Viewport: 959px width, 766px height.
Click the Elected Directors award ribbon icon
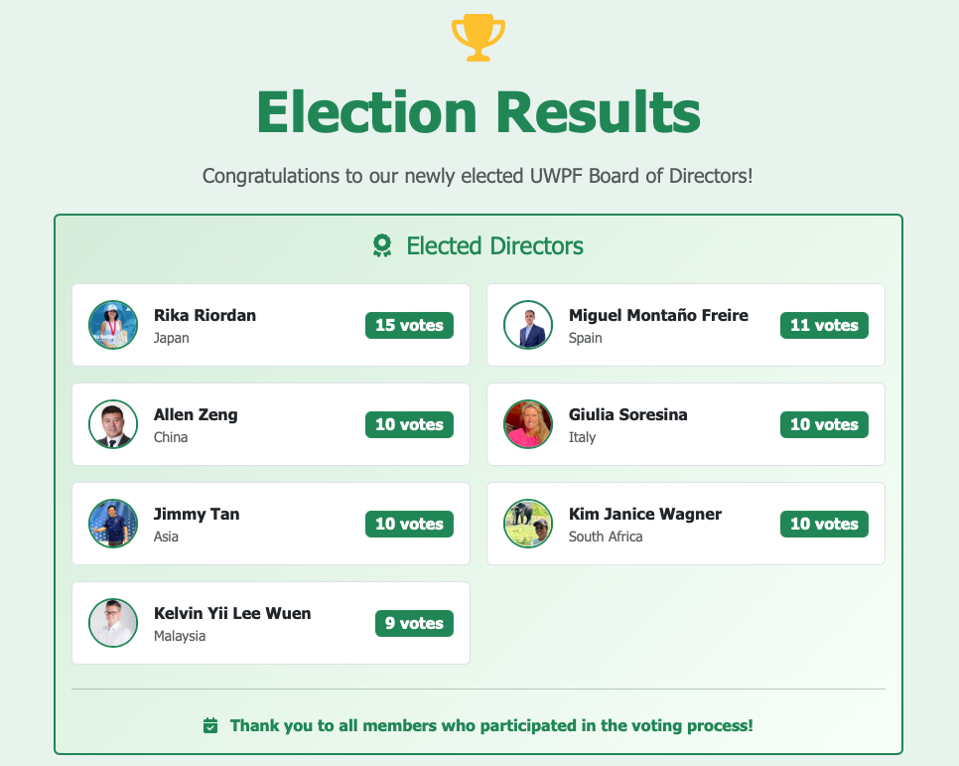click(382, 245)
